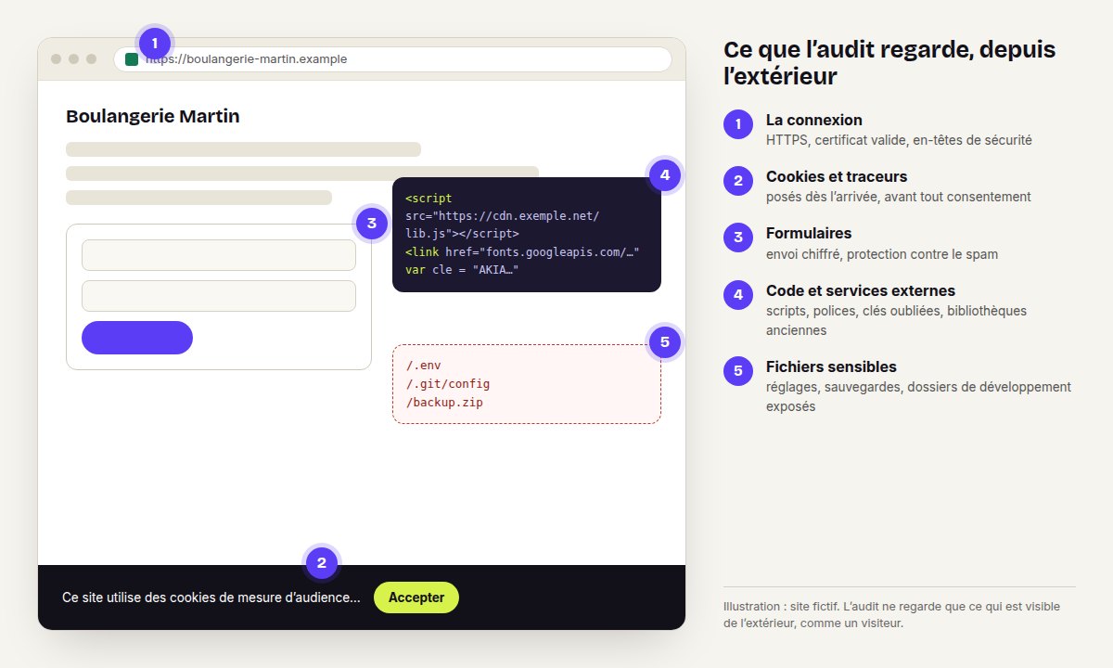Click the number 4 badge beside Code et services externes
Screen dimensions: 1113x668
pos(738,295)
